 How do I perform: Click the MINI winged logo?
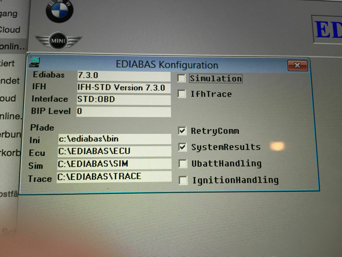58,41
